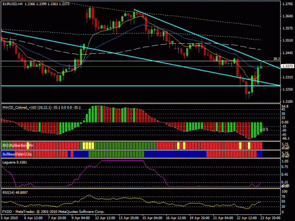This screenshot has height=221, width=295.
Task: Click the 8.9 MACD value marker
Action: tap(265, 130)
